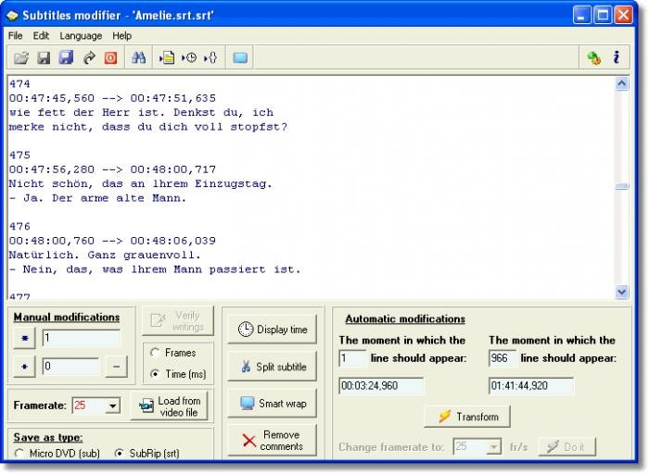Click the line 'merke nicht, dass du dich voll stopfst?'
The height and width of the screenshot is (474, 649).
pyautogui.click(x=147, y=127)
